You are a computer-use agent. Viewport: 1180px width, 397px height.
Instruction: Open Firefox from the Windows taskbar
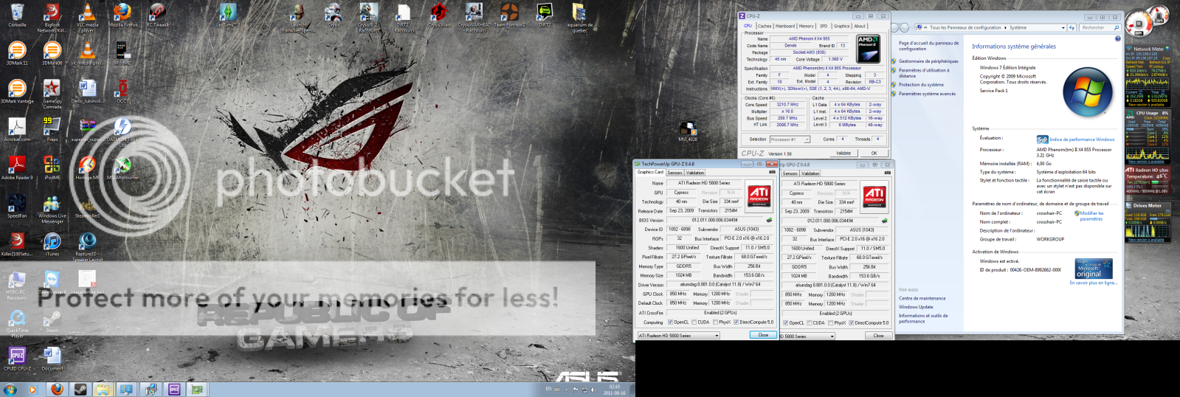(57, 389)
